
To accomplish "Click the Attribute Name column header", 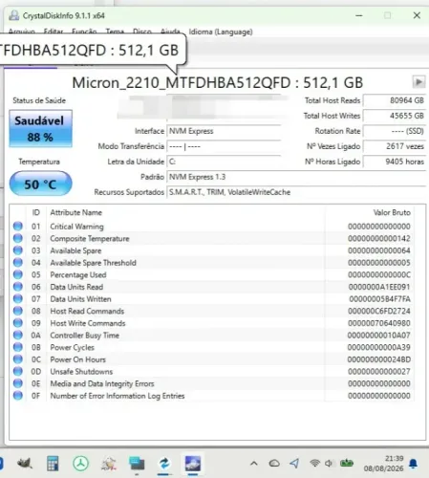I will [x=76, y=212].
